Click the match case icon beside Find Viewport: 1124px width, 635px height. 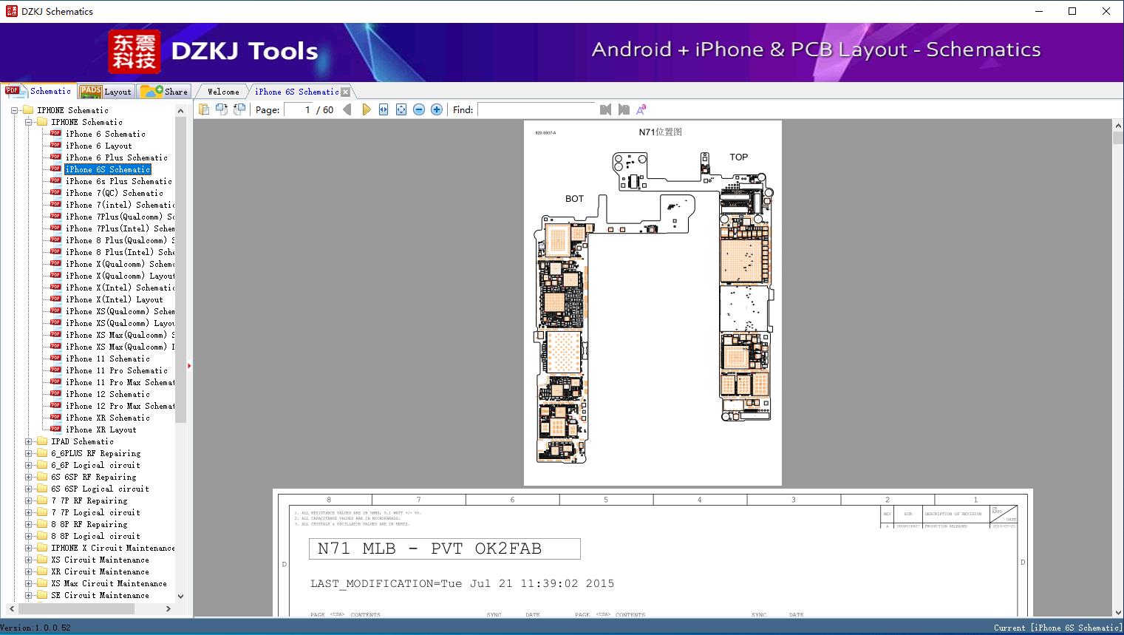(641, 109)
